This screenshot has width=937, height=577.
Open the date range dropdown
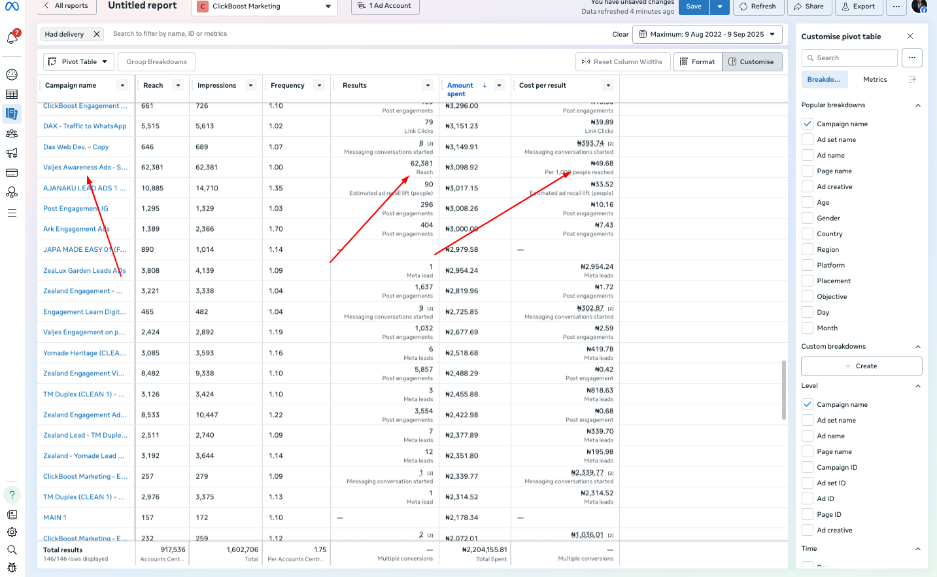click(x=707, y=34)
